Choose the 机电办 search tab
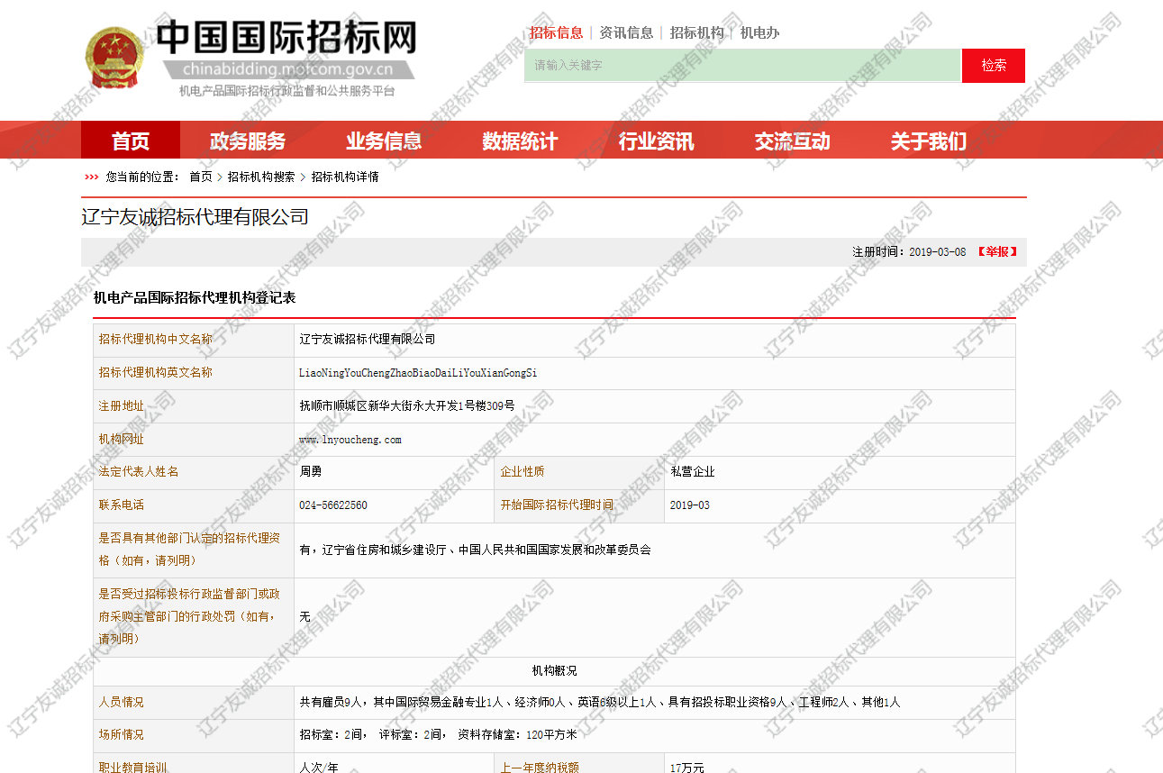The width and height of the screenshot is (1163, 773). tap(759, 32)
